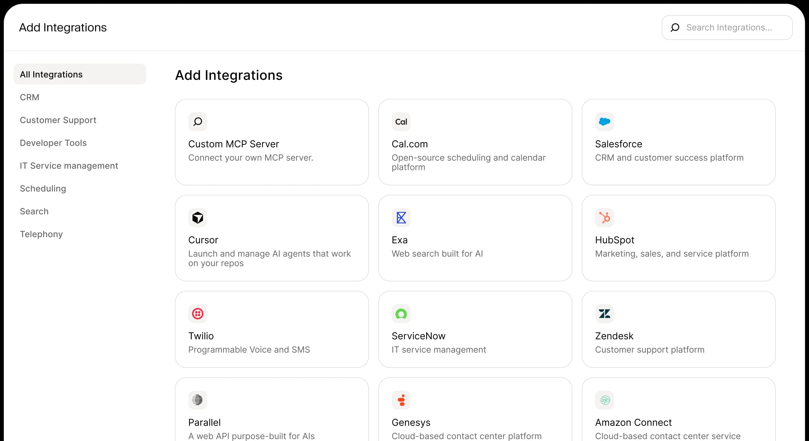Click the magnifying glass in the search bar
The image size is (809, 441).
(675, 28)
